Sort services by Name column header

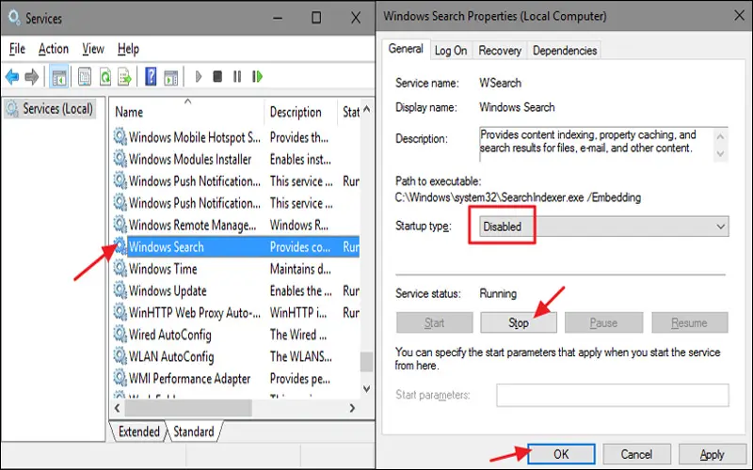point(186,112)
